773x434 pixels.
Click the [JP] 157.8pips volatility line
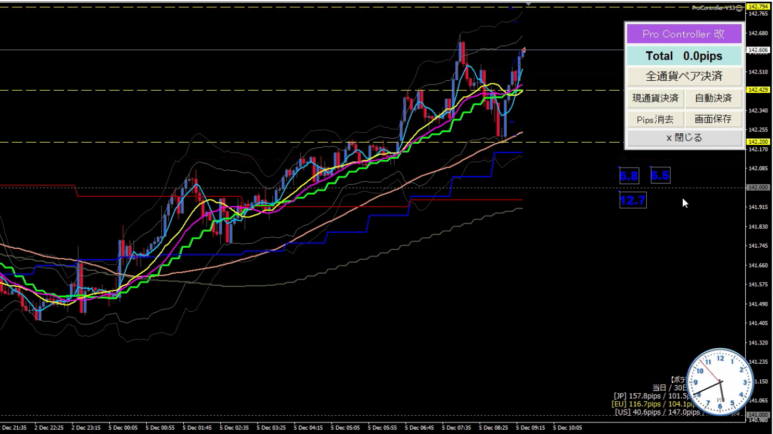pyautogui.click(x=651, y=396)
